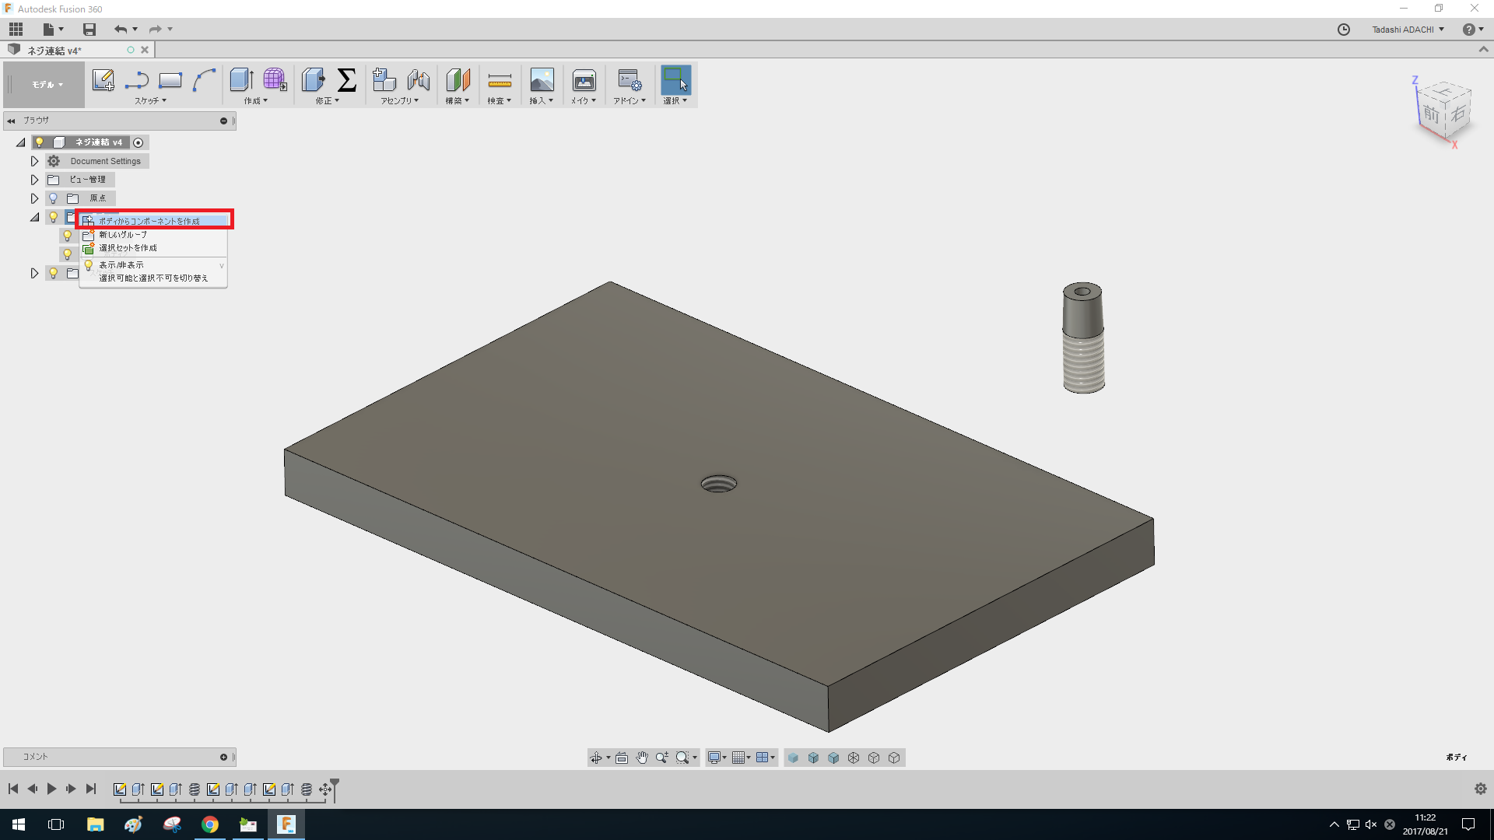Screen dimensions: 1494x840
Task: Toggle lightbulb of root ネジ連結 v4 component
Action: coord(40,142)
